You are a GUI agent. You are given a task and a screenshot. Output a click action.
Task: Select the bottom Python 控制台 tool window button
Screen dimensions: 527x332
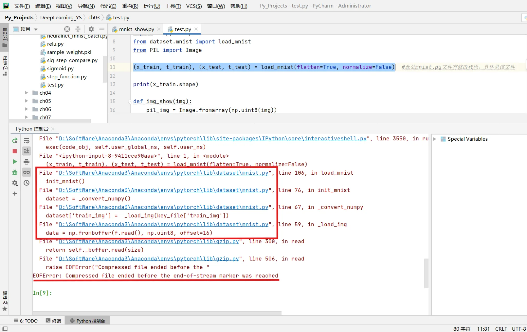87,321
